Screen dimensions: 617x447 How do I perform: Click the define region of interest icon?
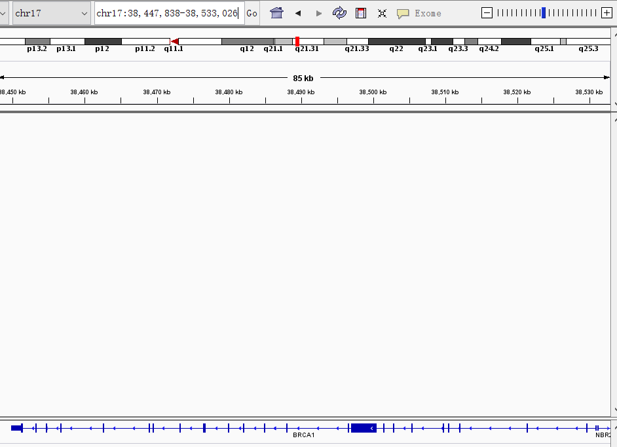(x=361, y=13)
